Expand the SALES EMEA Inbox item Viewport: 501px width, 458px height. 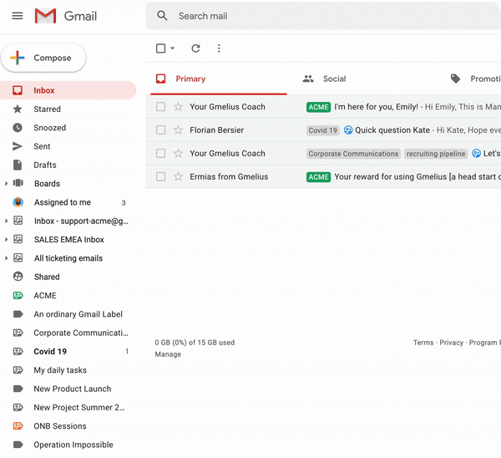[6, 239]
